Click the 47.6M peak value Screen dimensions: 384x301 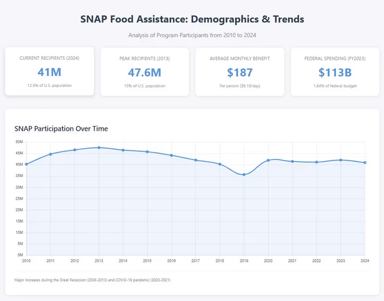145,72
